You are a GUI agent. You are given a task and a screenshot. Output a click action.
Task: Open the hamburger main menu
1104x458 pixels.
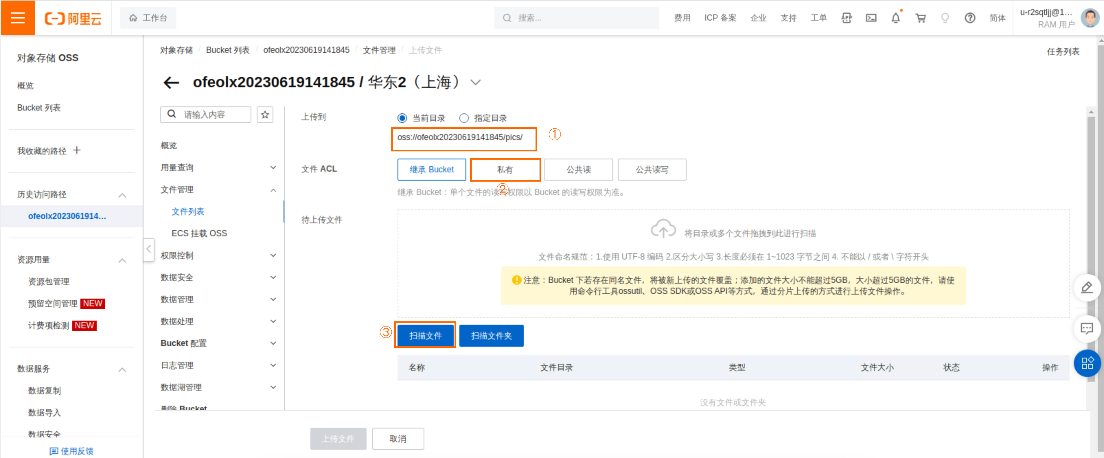click(18, 18)
